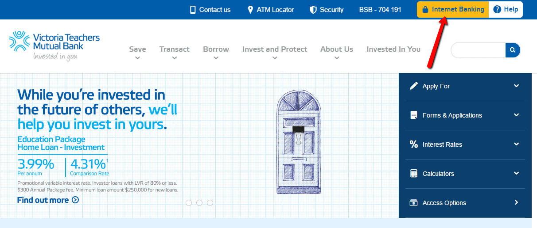Click the magnifying glass search button
This screenshot has height=228, width=537.
click(513, 50)
